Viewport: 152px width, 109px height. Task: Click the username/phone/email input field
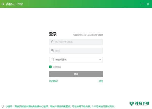tap(76, 42)
